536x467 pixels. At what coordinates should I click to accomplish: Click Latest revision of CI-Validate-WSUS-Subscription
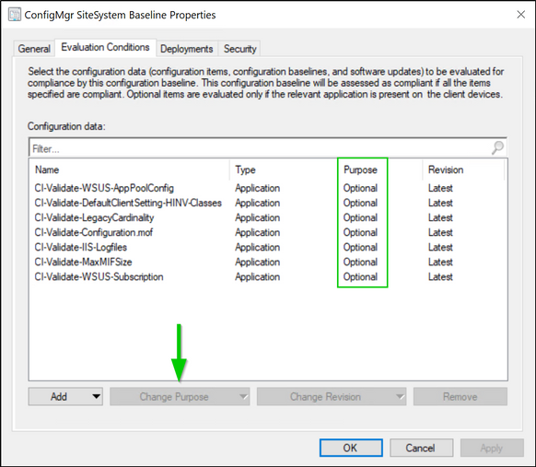click(440, 276)
